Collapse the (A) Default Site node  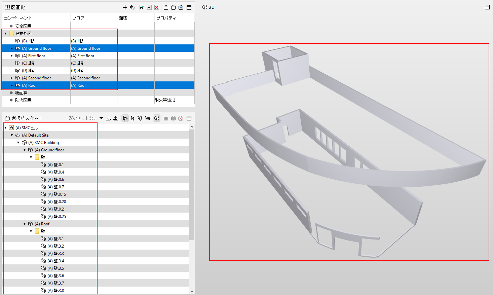(12, 135)
